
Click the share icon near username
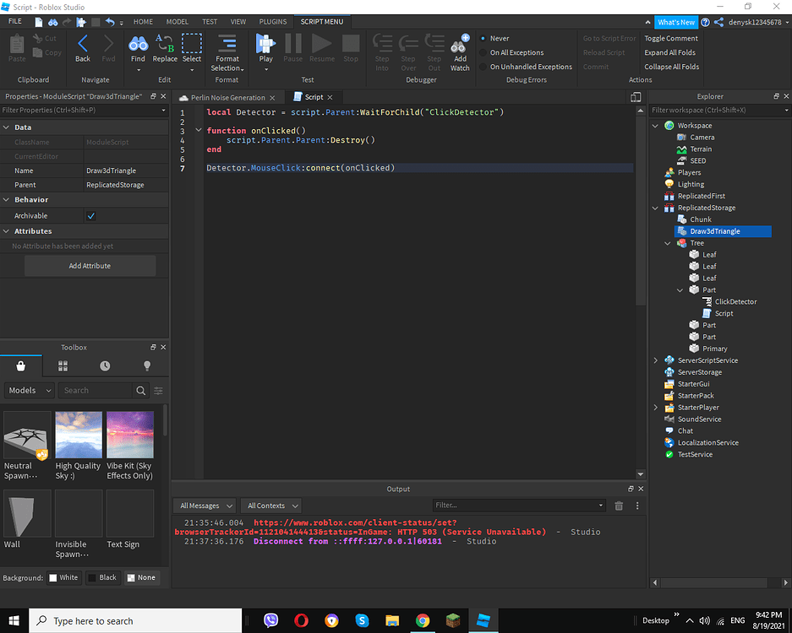[718, 22]
